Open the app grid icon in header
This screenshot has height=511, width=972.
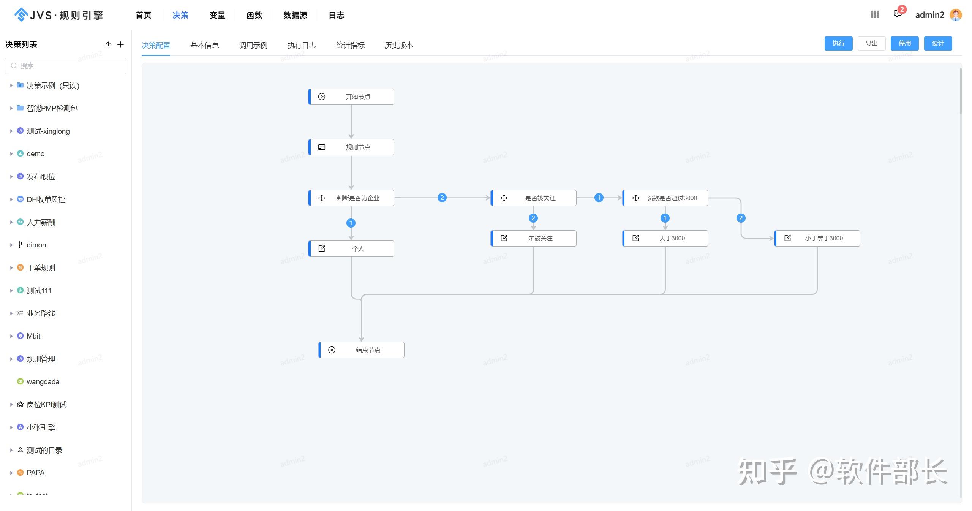click(875, 14)
